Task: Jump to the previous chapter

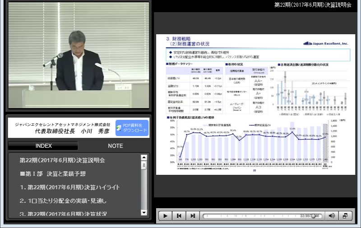Action: 179,216
